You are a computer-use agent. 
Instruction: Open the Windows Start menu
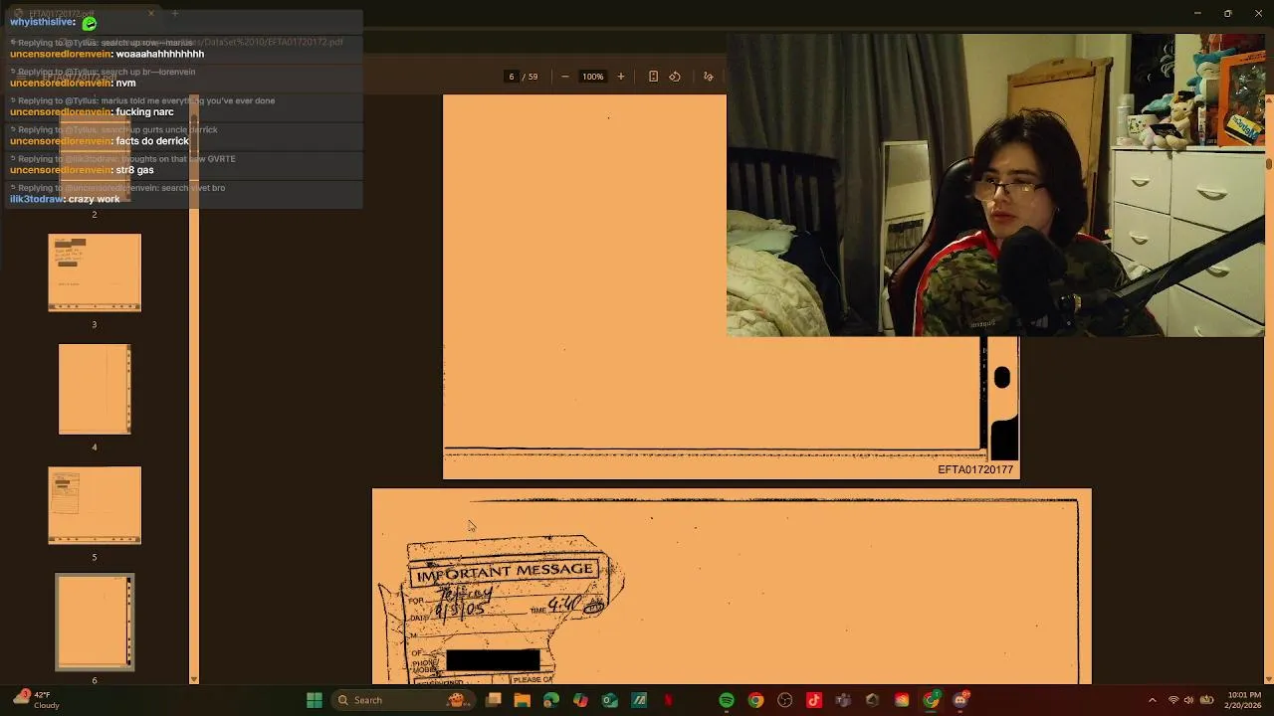pos(315,700)
